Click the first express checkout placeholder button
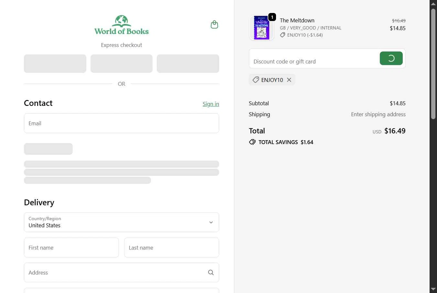The height and width of the screenshot is (293, 437). 55,63
